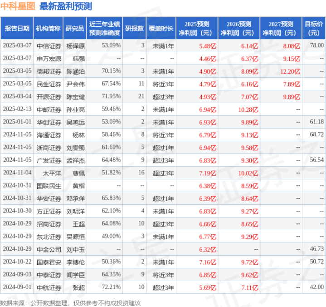Screen dimensions: 326x307
Task: Click the 2025预测净利润 header
Action: 197,28
